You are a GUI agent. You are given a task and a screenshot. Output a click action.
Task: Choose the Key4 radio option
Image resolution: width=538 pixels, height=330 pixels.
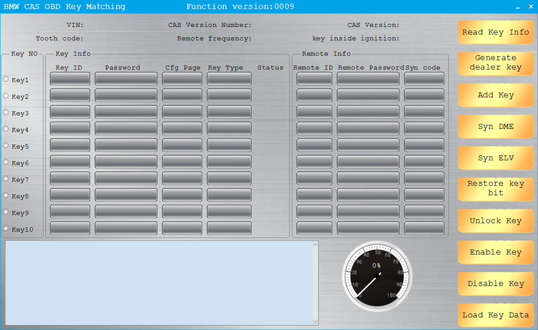[x=6, y=129]
